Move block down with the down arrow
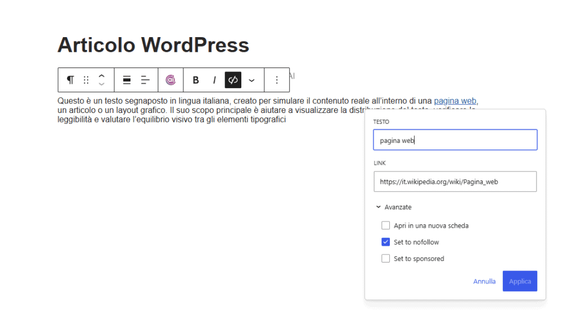 (x=102, y=84)
